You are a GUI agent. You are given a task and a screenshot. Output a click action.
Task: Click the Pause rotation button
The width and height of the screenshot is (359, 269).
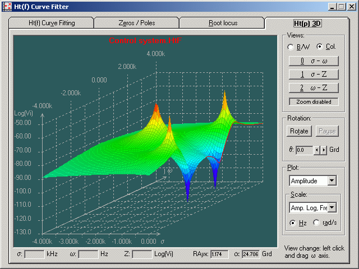[x=327, y=131]
